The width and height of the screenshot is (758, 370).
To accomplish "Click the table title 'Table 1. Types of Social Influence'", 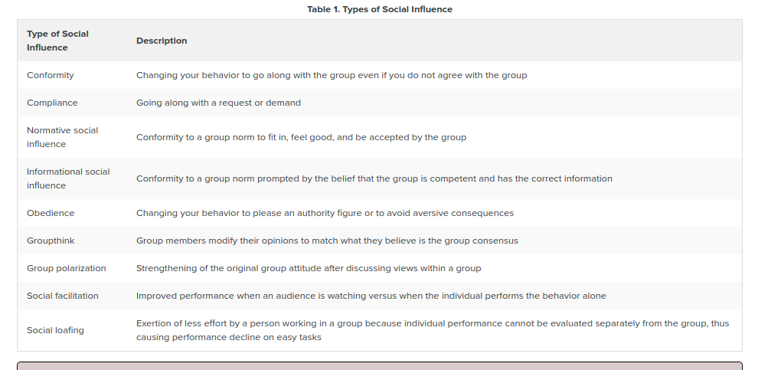I will 379,9.
